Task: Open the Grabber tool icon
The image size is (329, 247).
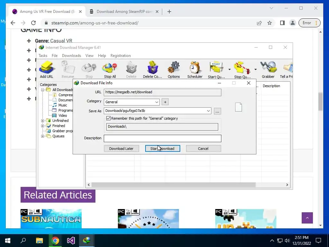Action: (268, 69)
